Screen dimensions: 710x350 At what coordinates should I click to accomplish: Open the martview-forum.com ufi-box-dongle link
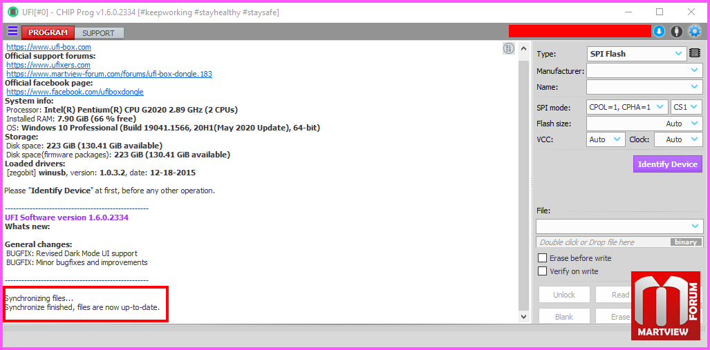click(x=109, y=74)
